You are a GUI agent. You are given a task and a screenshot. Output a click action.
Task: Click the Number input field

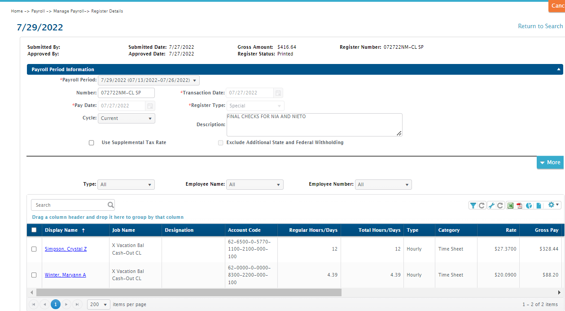pos(126,93)
